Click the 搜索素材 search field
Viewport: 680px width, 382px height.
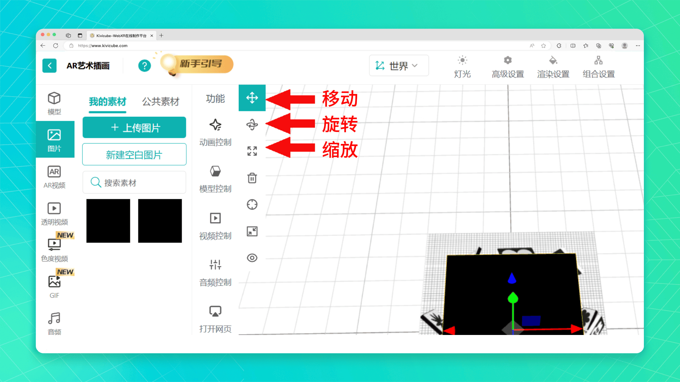134,183
